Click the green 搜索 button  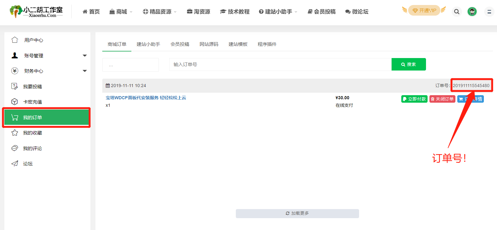(x=409, y=64)
